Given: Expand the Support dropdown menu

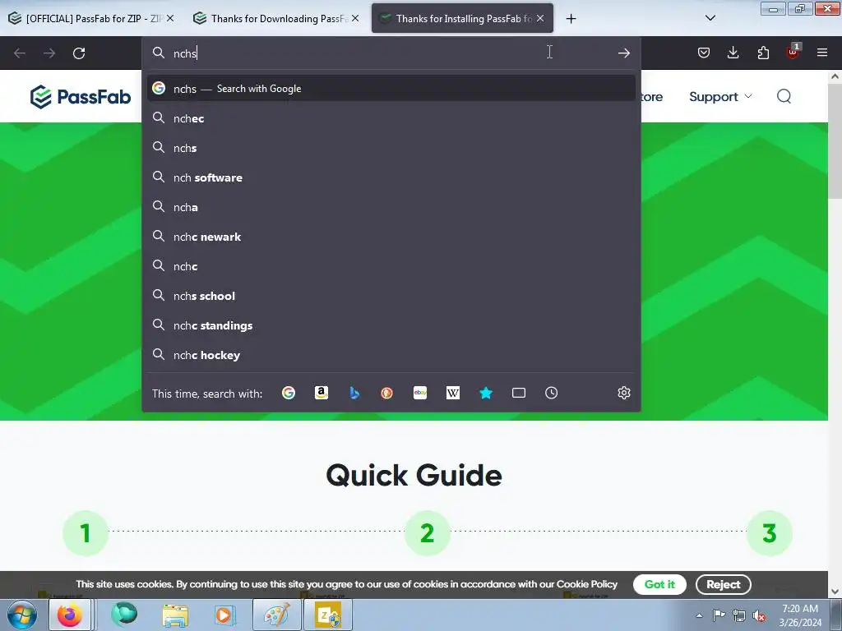Looking at the screenshot, I should 720,97.
